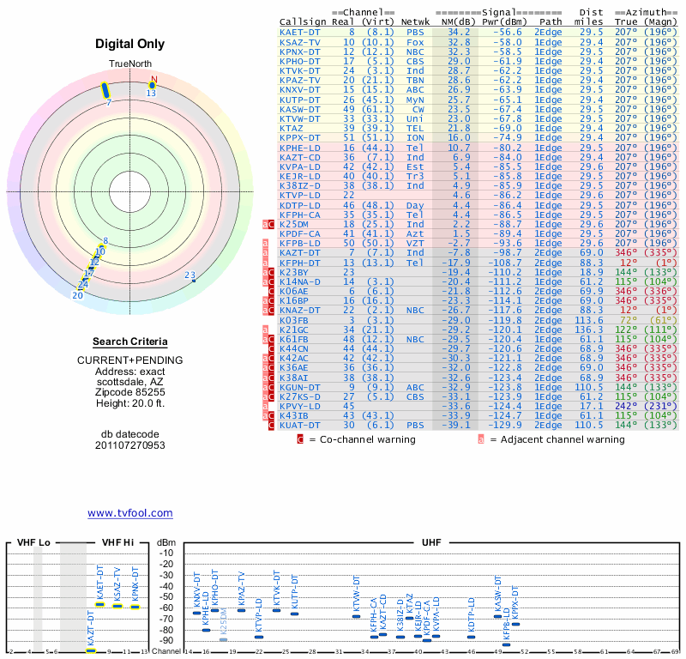Open the KAET-DT callsign link in table
686x659 pixels.
point(300,32)
